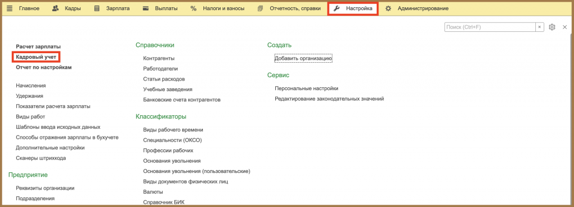This screenshot has height=207, width=574.
Task: Open Редактирование законодательных значений
Action: pyautogui.click(x=329, y=98)
